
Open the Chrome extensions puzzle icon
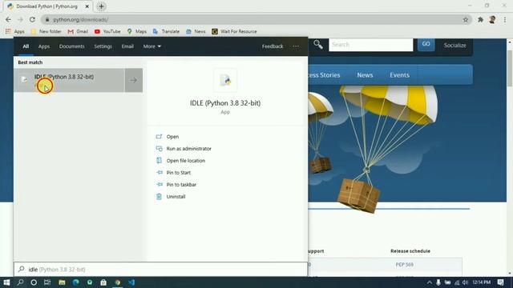480,19
